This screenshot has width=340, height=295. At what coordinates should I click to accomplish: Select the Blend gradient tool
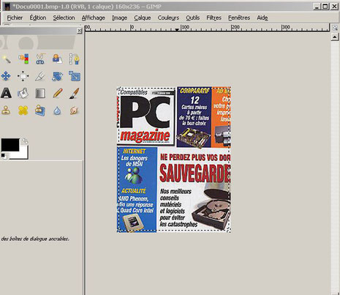[x=40, y=93]
